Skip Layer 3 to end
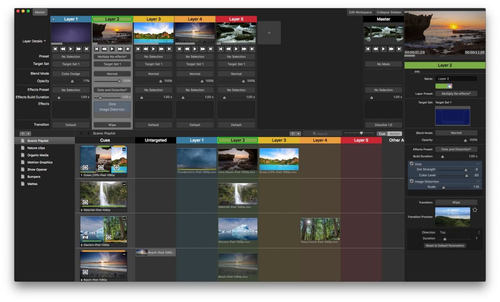500x302 pixels. [x=169, y=49]
